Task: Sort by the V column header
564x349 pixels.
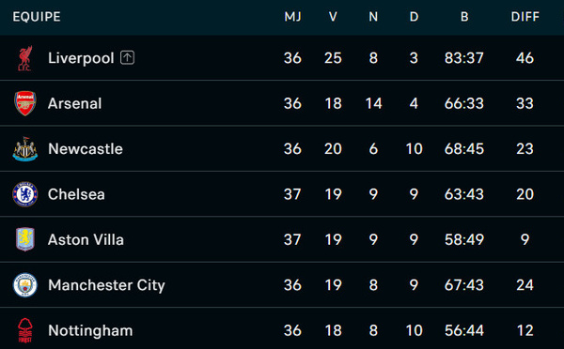Action: click(333, 17)
